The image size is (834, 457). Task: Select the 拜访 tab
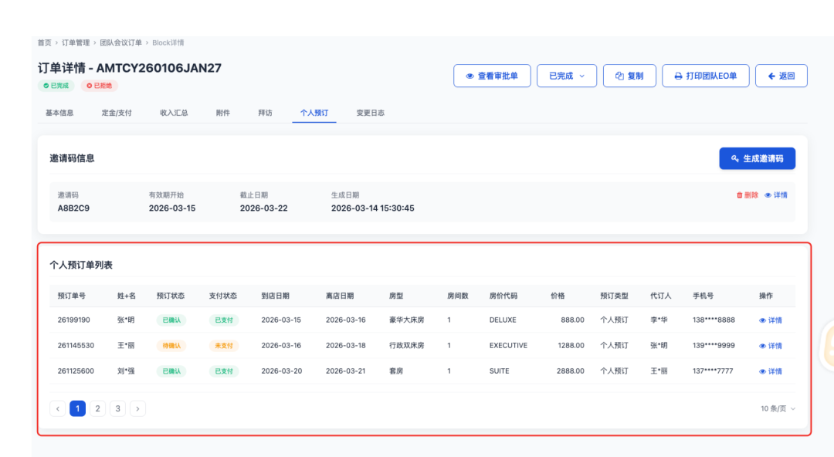point(265,113)
